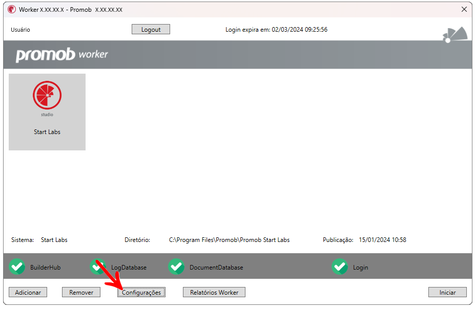Click the Iniciar button
The height and width of the screenshot is (310, 476).
coord(447,293)
